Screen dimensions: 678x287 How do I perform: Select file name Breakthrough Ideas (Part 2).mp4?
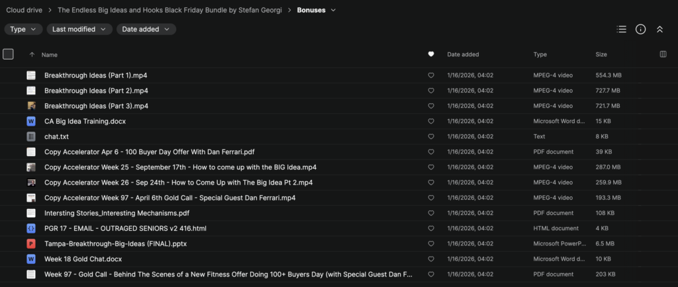(97, 91)
